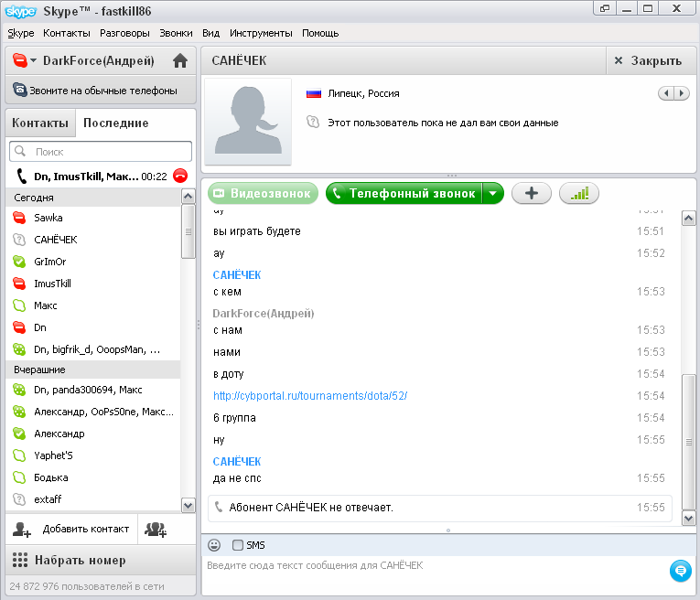Select the Бодька contact
This screenshot has width=700, height=600.
(x=93, y=477)
